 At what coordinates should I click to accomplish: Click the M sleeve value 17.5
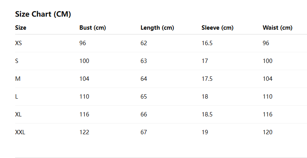pyautogui.click(x=207, y=79)
